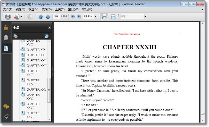
Task: Select bookmark CHAPTER XXIII
Action: (x=33, y=73)
